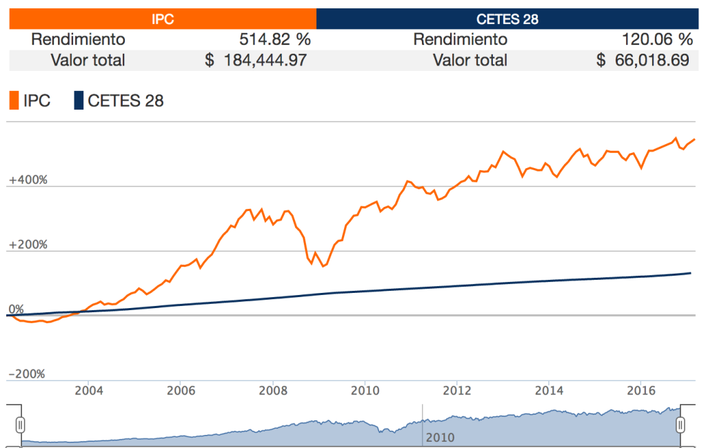Click the Valor total label under IPC
This screenshot has width=706, height=448.
(x=88, y=61)
